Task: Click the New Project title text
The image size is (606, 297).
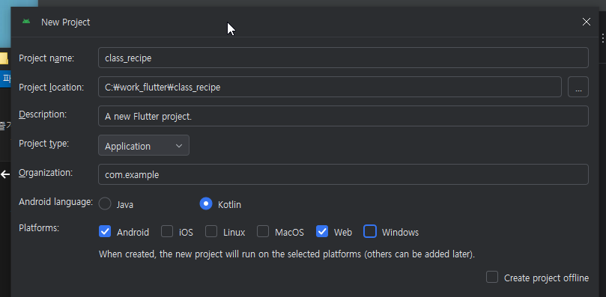Action: click(x=66, y=22)
